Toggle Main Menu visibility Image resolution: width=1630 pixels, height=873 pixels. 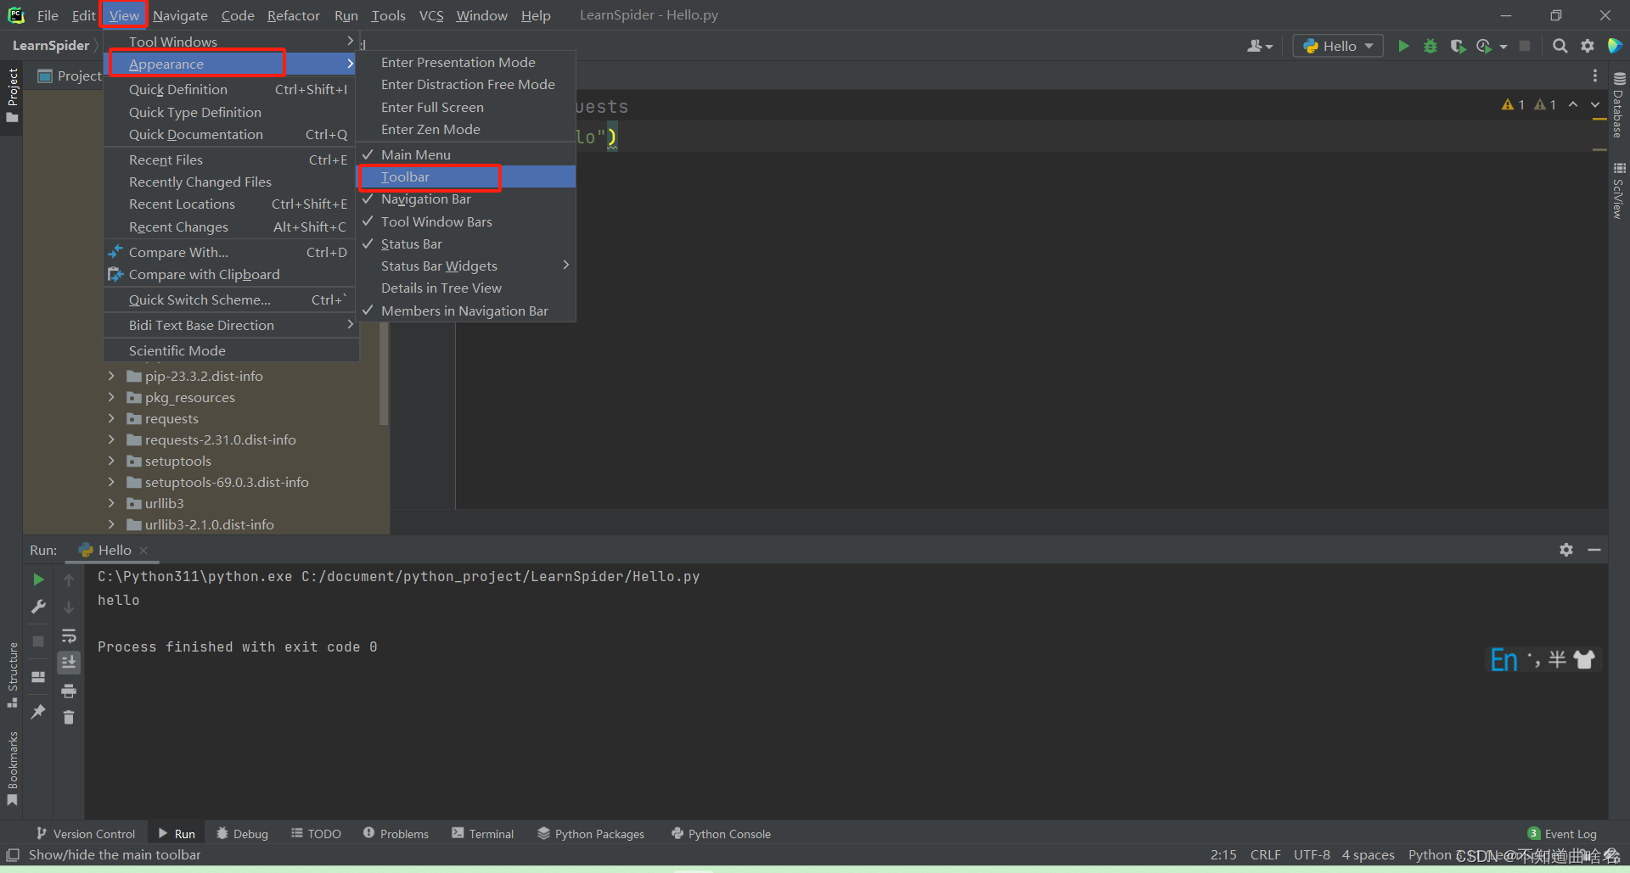pyautogui.click(x=466, y=154)
